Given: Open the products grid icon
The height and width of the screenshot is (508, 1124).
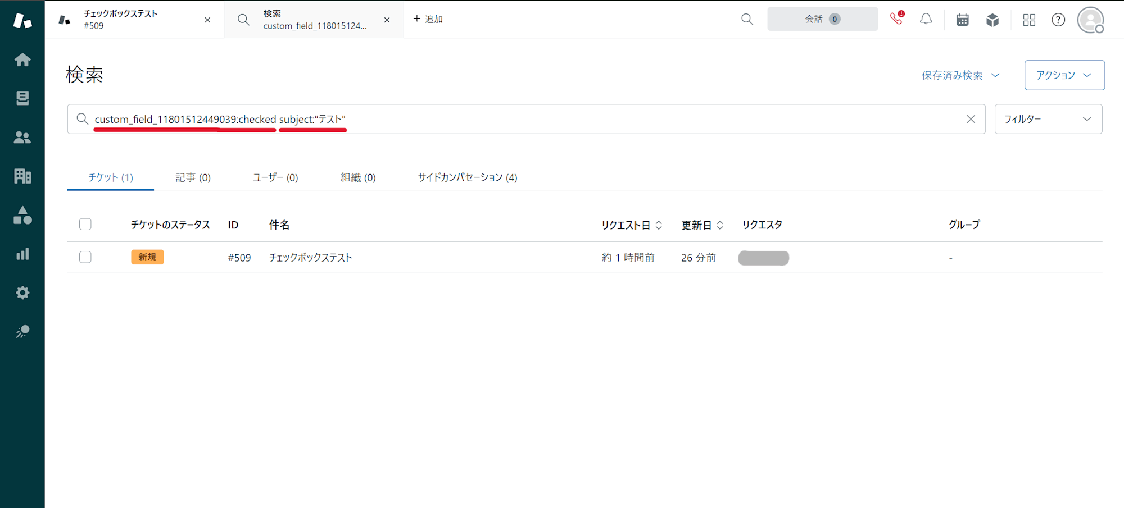Looking at the screenshot, I should point(1029,20).
